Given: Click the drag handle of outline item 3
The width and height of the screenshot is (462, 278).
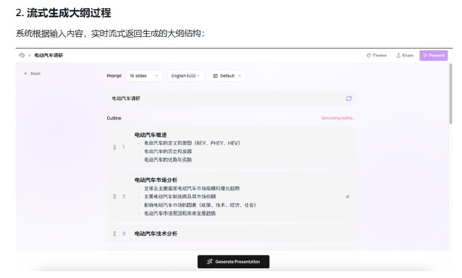Looking at the screenshot, I should click(x=115, y=234).
